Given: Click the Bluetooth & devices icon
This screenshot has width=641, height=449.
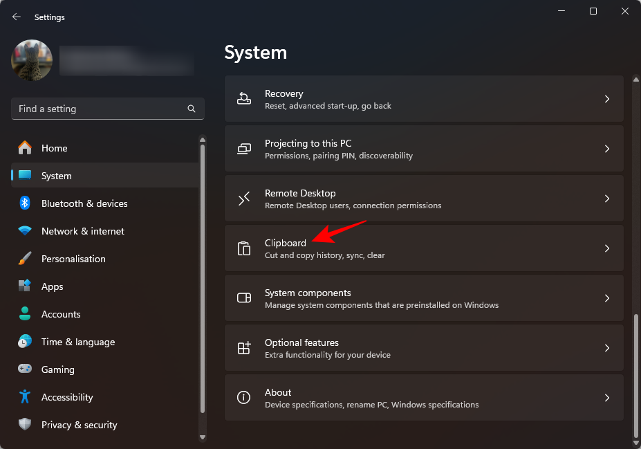Looking at the screenshot, I should point(25,203).
